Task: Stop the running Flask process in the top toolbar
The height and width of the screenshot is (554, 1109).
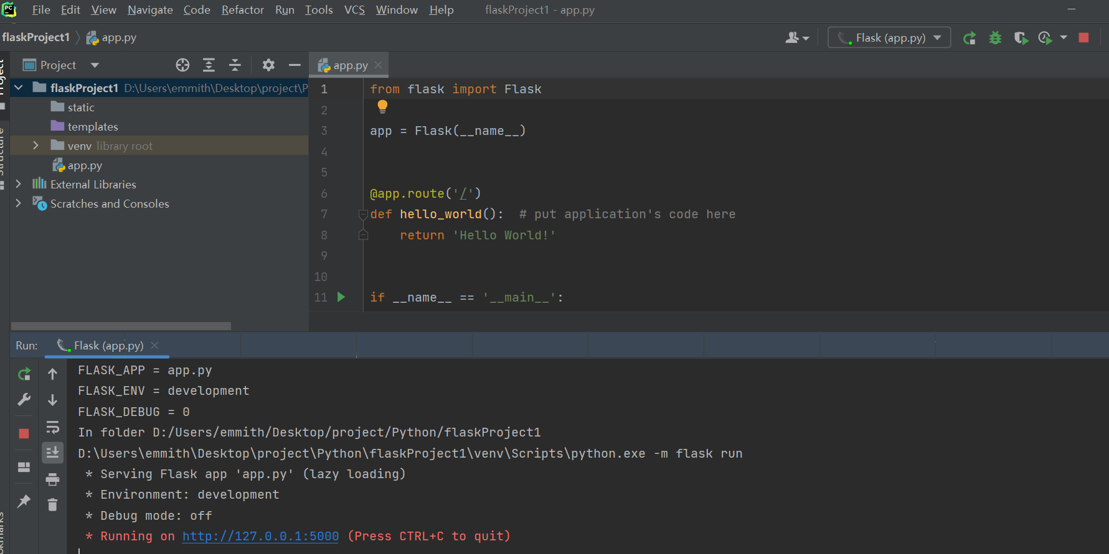Action: click(x=1083, y=38)
